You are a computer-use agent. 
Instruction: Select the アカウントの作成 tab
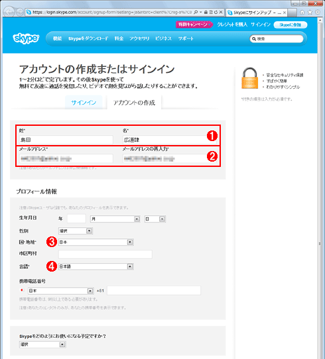(134, 103)
